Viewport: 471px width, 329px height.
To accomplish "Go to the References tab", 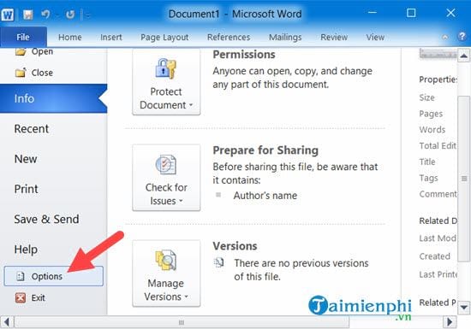I will (229, 37).
